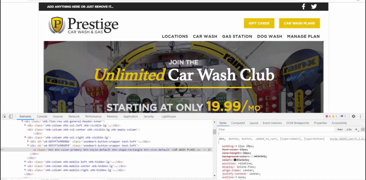Open the CAR WASH nav link
366x180 pixels.
pos(205,36)
